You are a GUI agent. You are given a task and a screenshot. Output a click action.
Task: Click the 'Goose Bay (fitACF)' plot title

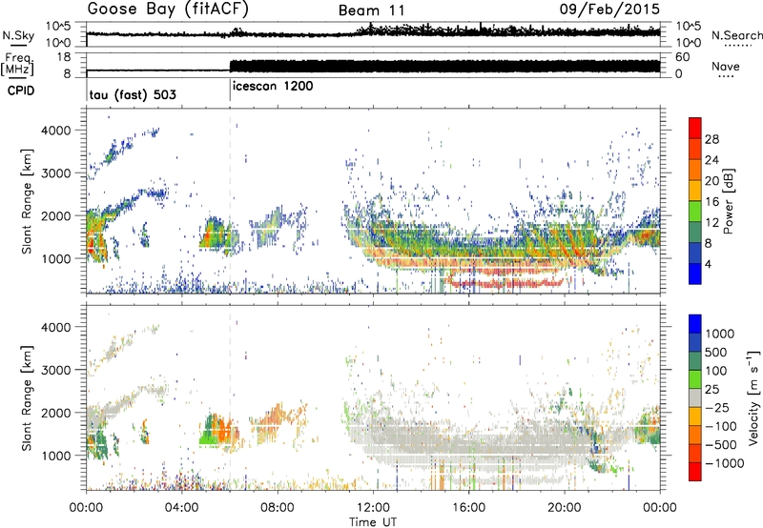[x=168, y=10]
